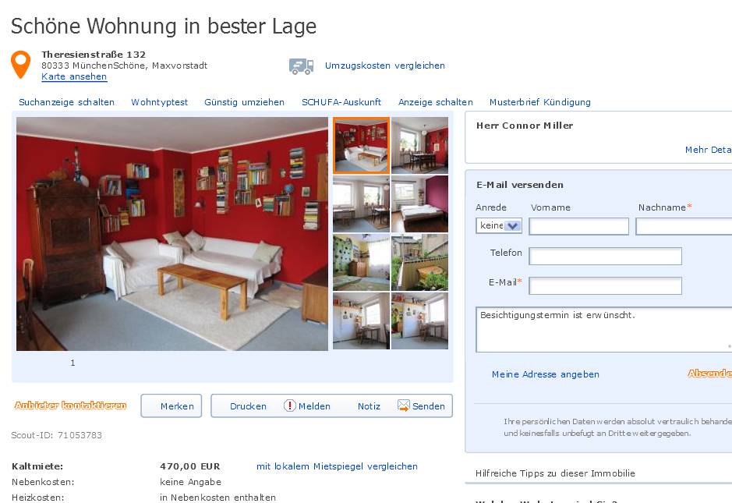The width and height of the screenshot is (732, 503).
Task: Click into the Telefon input field
Action: 605,256
